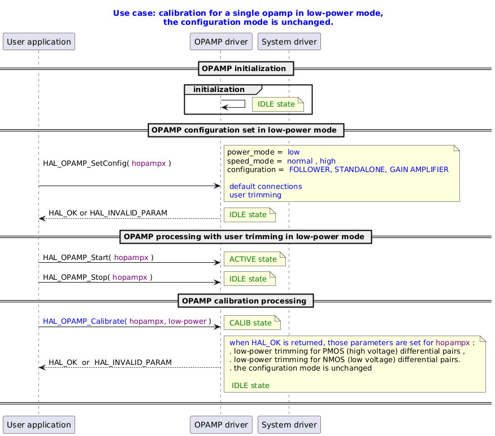
Task: Click the OPAMP initialization section divider
Action: point(246,68)
